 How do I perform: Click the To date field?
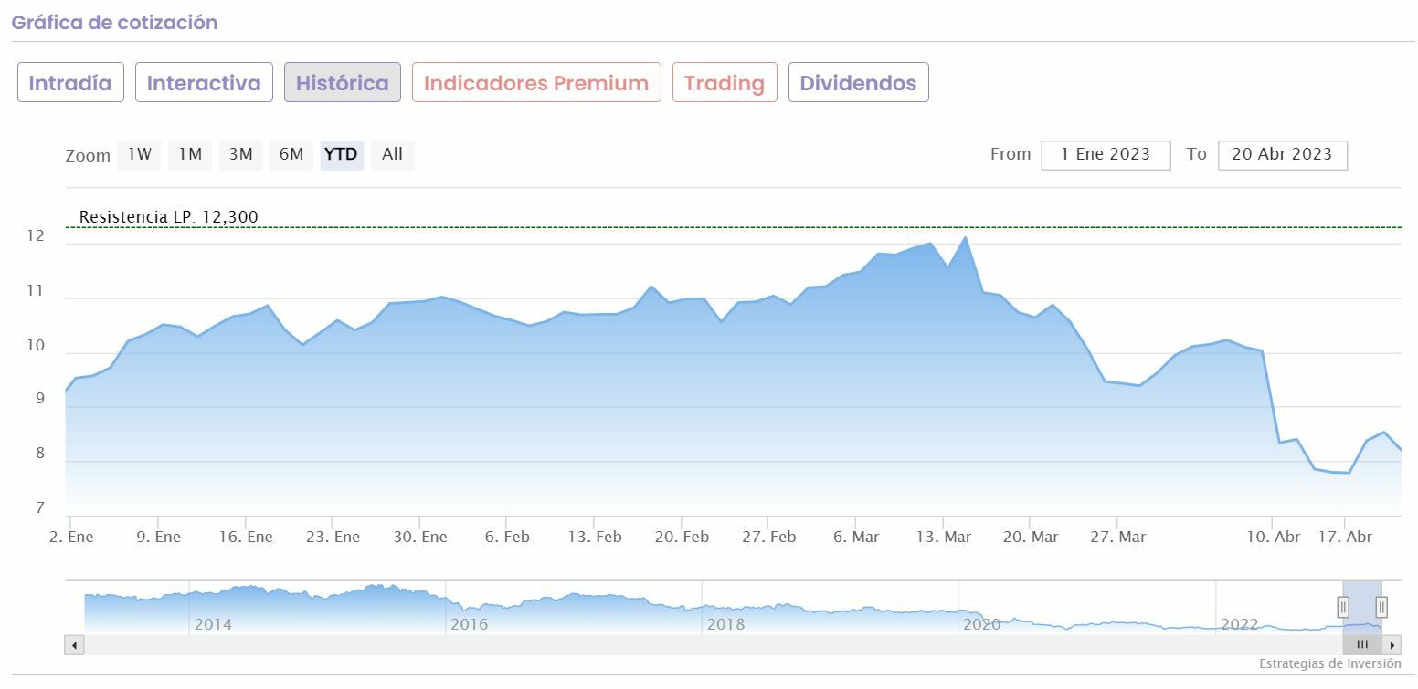pyautogui.click(x=1282, y=155)
